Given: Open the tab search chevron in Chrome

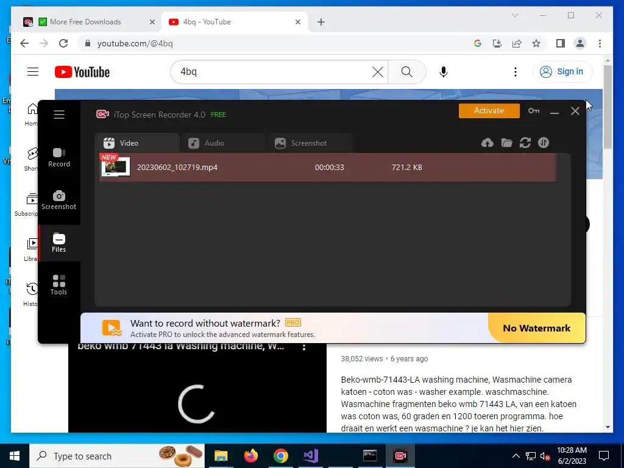Looking at the screenshot, I should click(515, 15).
